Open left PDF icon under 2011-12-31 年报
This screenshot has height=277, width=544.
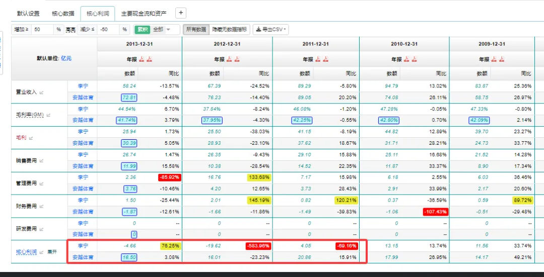click(318, 59)
